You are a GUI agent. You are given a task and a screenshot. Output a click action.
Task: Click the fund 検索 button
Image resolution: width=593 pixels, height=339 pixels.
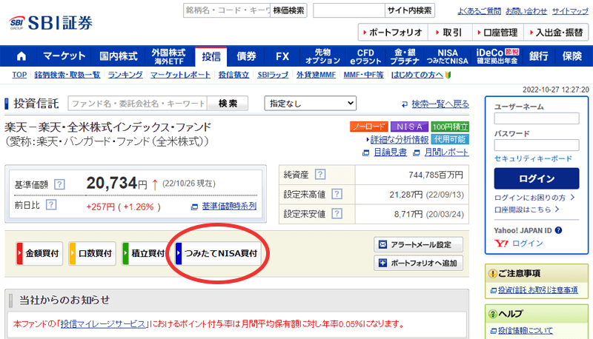click(x=228, y=104)
